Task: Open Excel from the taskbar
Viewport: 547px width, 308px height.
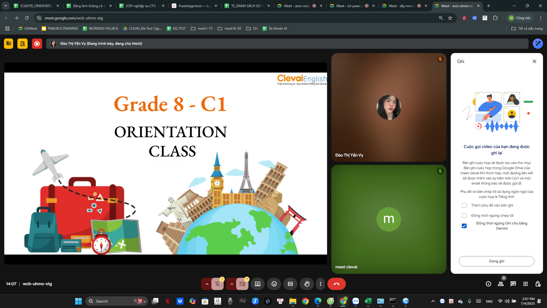Action: 368,301
